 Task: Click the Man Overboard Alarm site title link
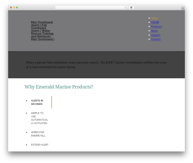pos(42,31)
